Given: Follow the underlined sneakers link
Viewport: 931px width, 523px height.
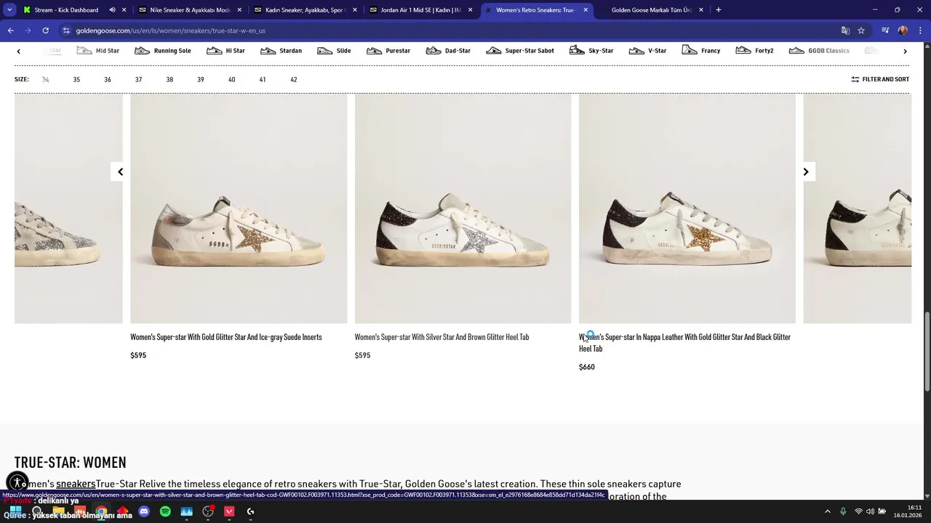Looking at the screenshot, I should pos(76,484).
